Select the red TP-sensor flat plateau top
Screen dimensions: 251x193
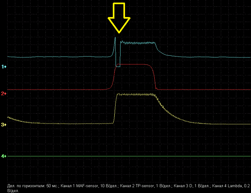click(x=135, y=64)
